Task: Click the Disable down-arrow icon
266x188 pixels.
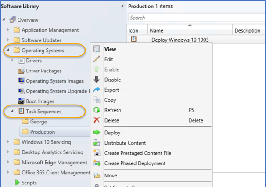Action: tap(97, 80)
